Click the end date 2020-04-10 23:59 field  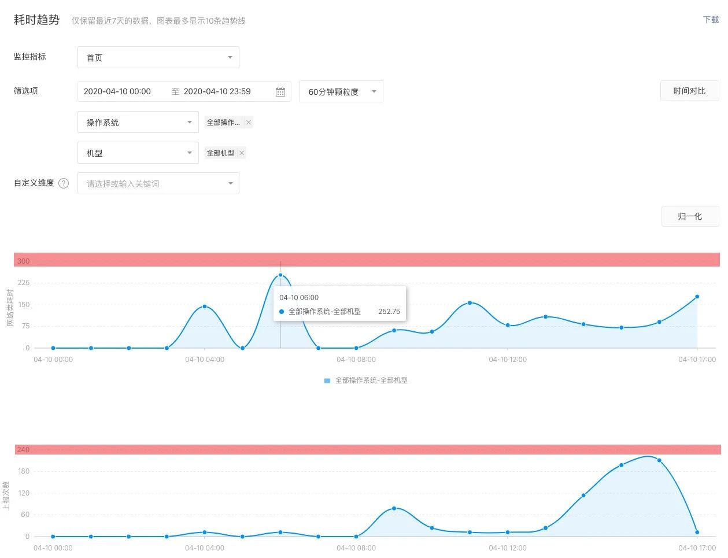(x=217, y=91)
